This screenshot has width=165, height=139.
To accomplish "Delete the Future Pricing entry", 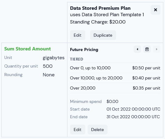I will click(x=97, y=130).
